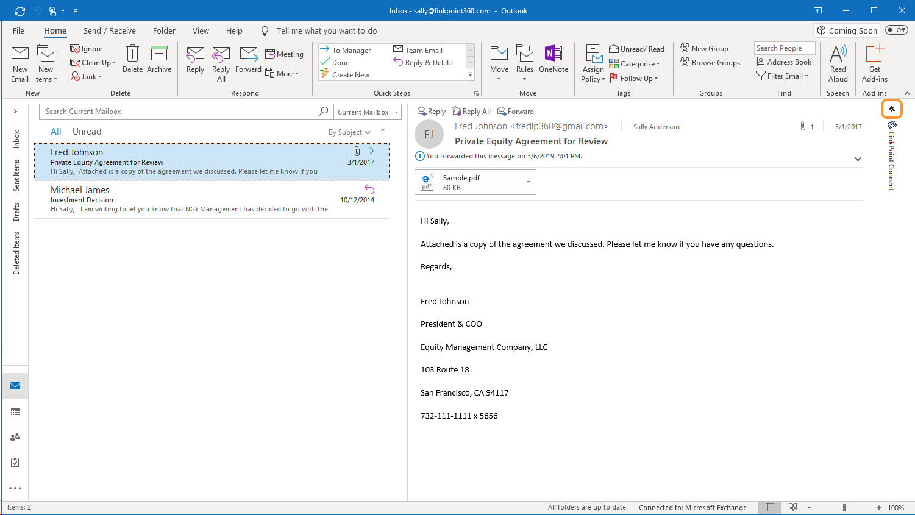Expand the folder pane arrow

click(15, 111)
